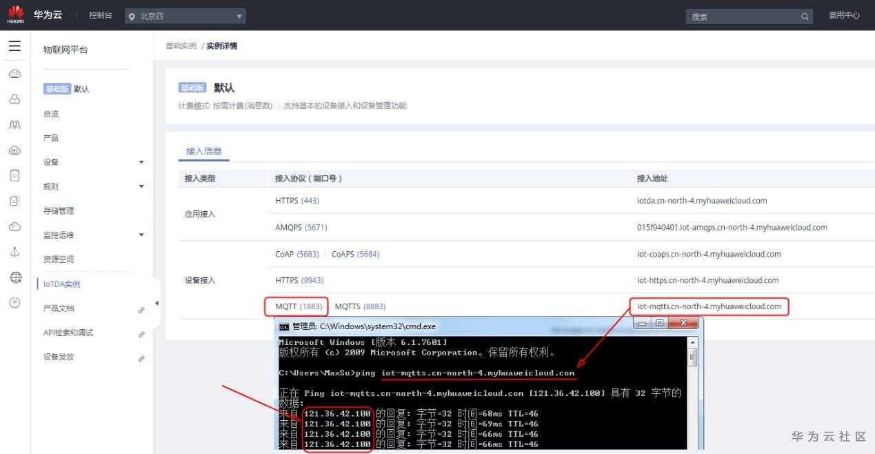Click the iot-coaps.cn-north-4.myhuaweicloud.com address
This screenshot has height=454, width=875.
click(709, 254)
